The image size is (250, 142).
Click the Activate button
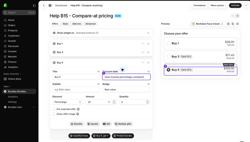[x=235, y=6]
